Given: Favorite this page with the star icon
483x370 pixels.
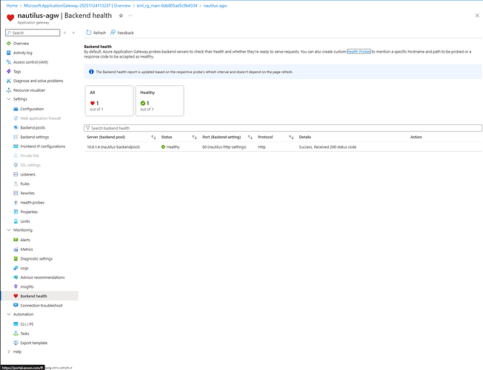Looking at the screenshot, I should pyautogui.click(x=121, y=16).
